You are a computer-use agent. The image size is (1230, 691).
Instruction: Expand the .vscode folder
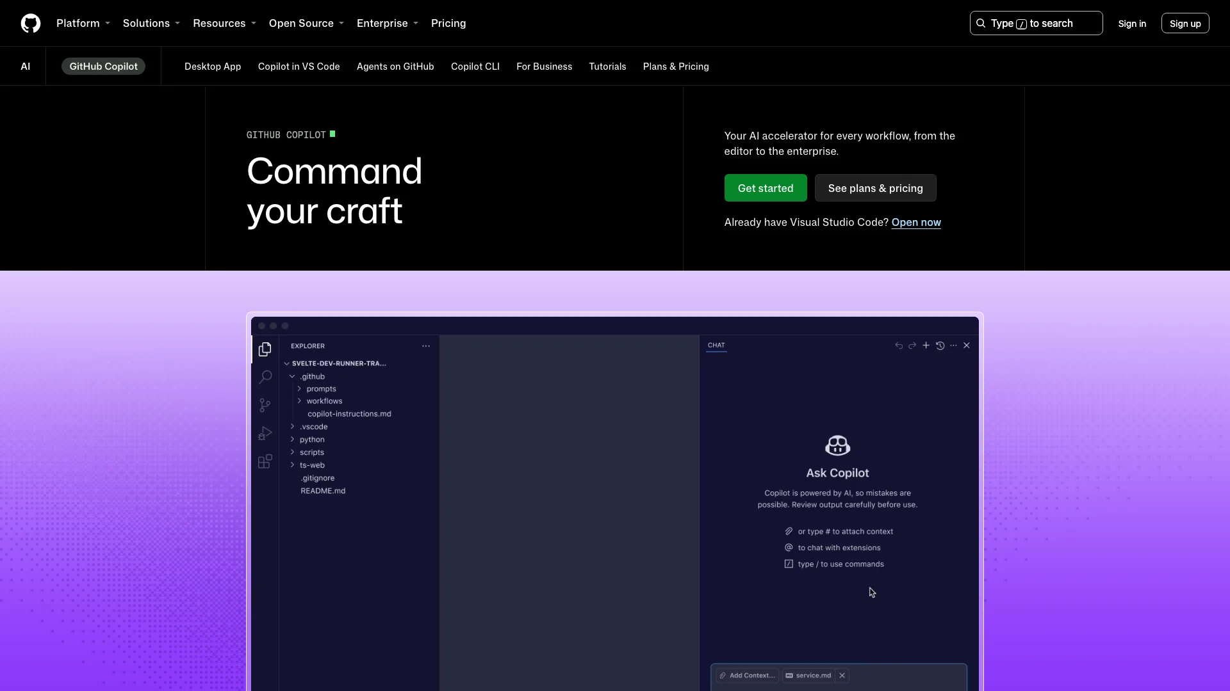(292, 427)
